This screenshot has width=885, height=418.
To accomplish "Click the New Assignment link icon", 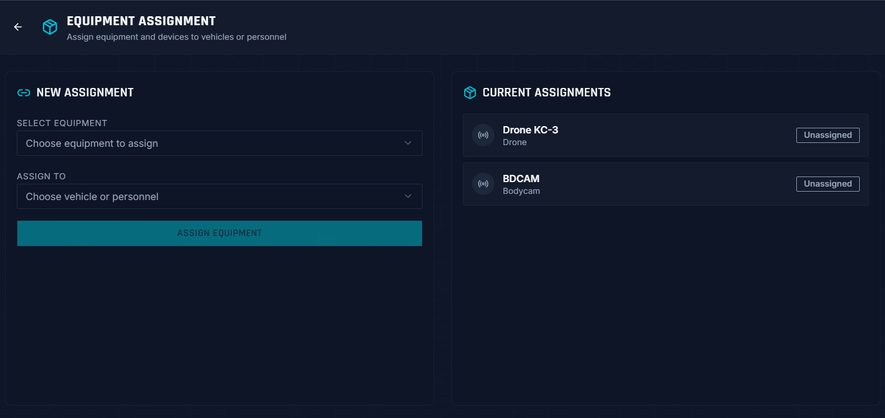I will point(24,93).
